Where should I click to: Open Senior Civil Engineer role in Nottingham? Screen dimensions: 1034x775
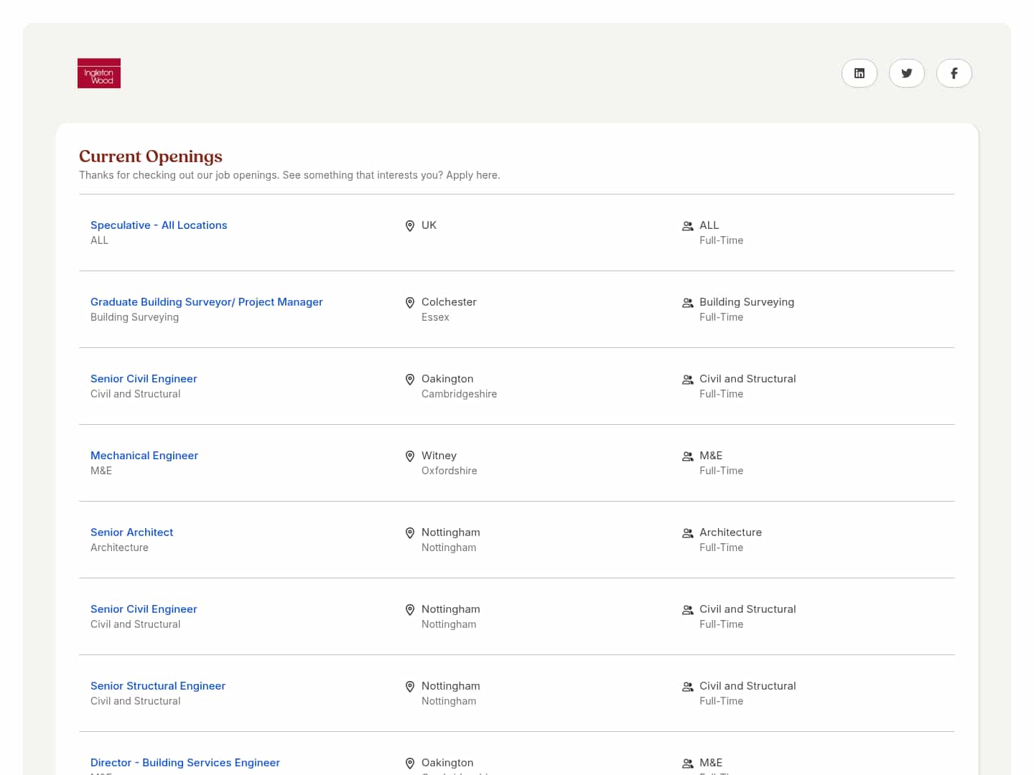click(x=144, y=609)
